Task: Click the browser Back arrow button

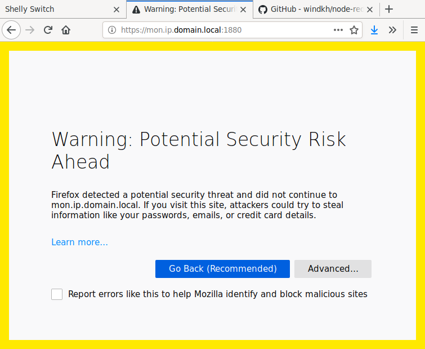Action: pos(11,30)
